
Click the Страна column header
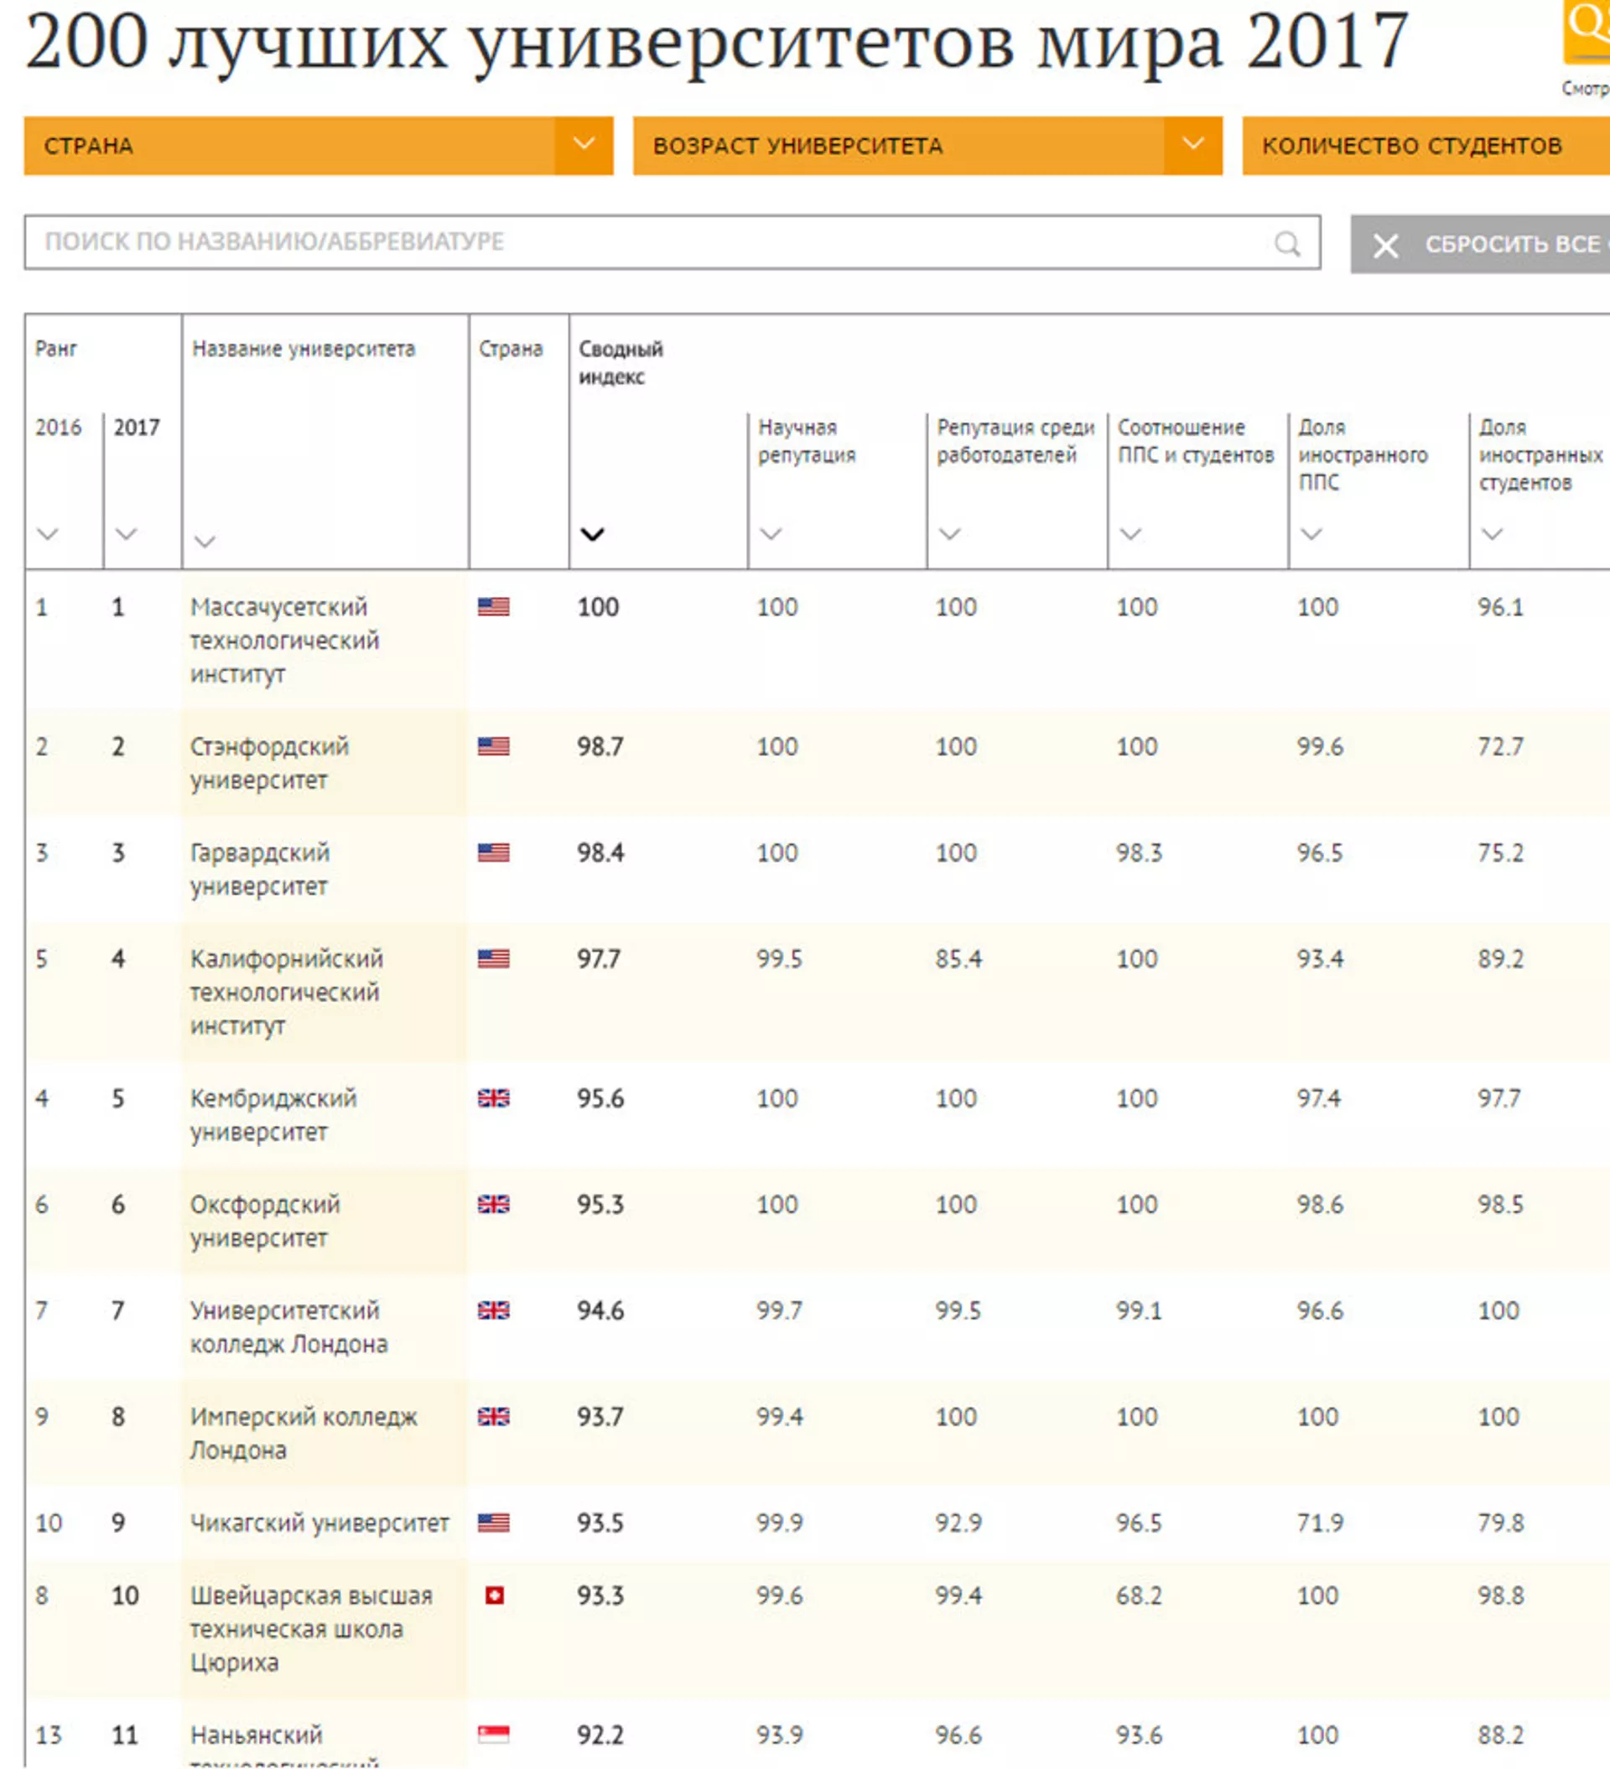point(510,350)
